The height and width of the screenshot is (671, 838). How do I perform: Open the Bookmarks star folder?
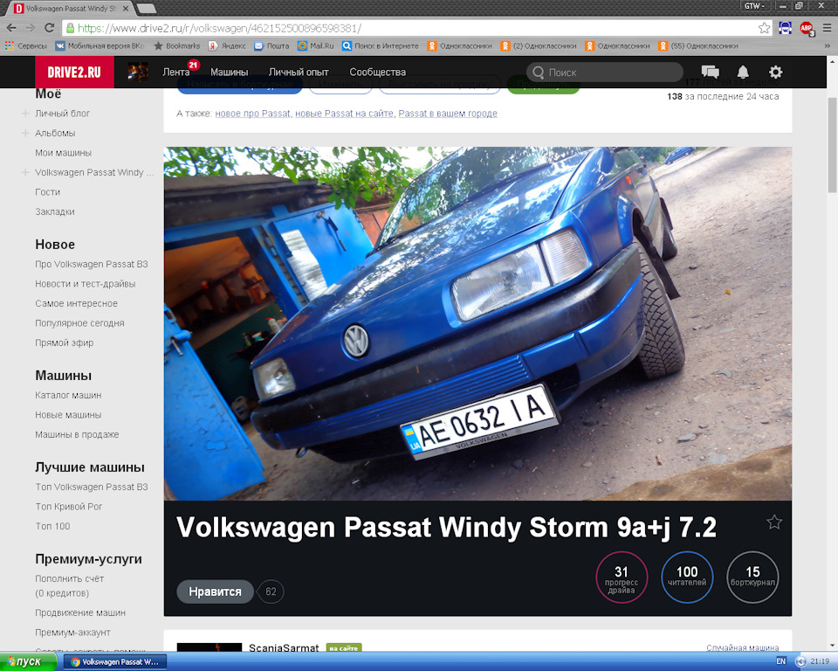177,46
